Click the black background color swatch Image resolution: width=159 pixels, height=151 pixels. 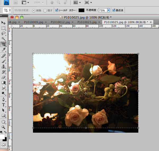[5, 140]
